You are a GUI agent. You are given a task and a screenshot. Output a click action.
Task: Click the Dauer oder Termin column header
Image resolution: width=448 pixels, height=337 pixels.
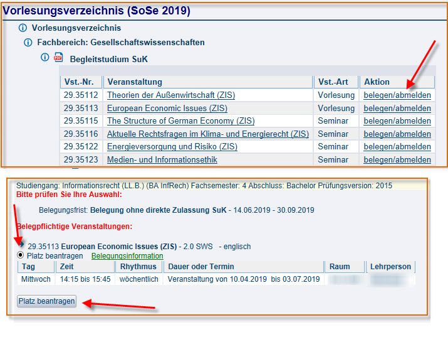(244, 267)
